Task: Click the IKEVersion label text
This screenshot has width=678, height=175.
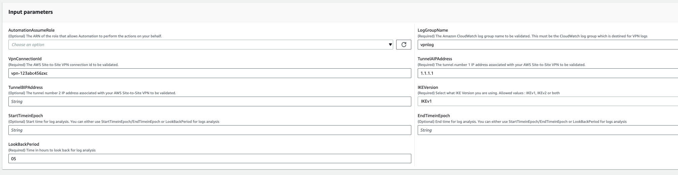Action: [428, 87]
